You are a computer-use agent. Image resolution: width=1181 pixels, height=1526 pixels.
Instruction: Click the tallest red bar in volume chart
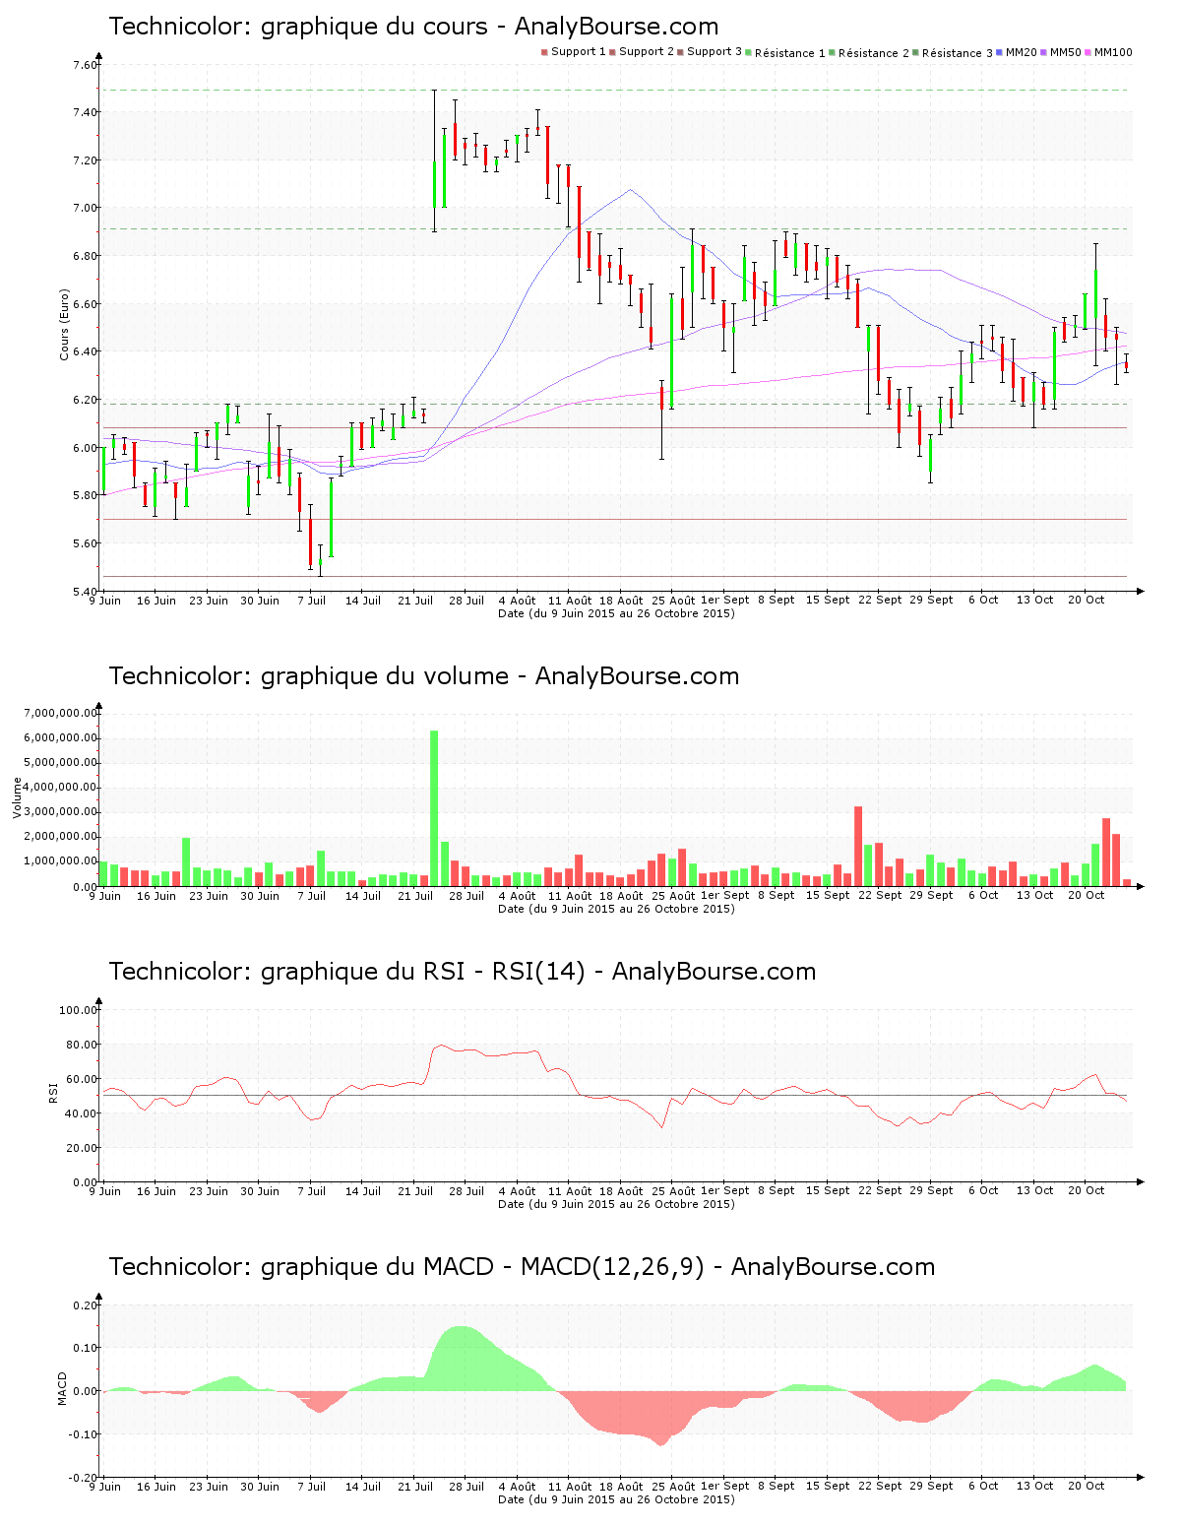click(858, 847)
